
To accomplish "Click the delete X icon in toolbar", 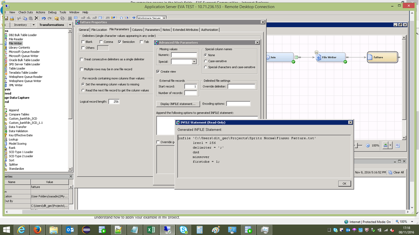I will [x=36, y=18].
